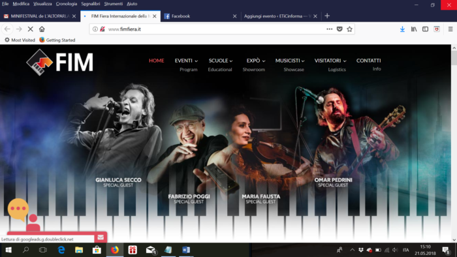Screen dimensions: 457x257
Task: Open page actions three-dots menu
Action: pyautogui.click(x=329, y=29)
